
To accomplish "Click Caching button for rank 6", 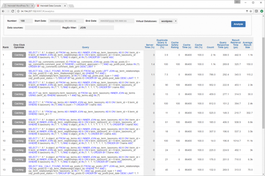I will 19,103.
